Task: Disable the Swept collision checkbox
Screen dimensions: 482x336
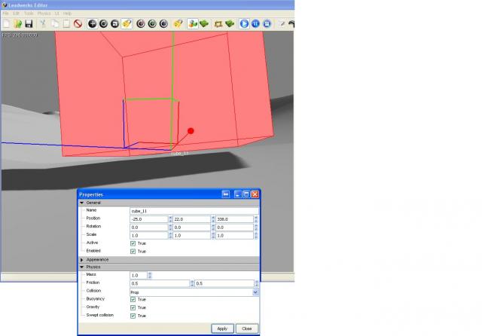Action: pyautogui.click(x=133, y=315)
